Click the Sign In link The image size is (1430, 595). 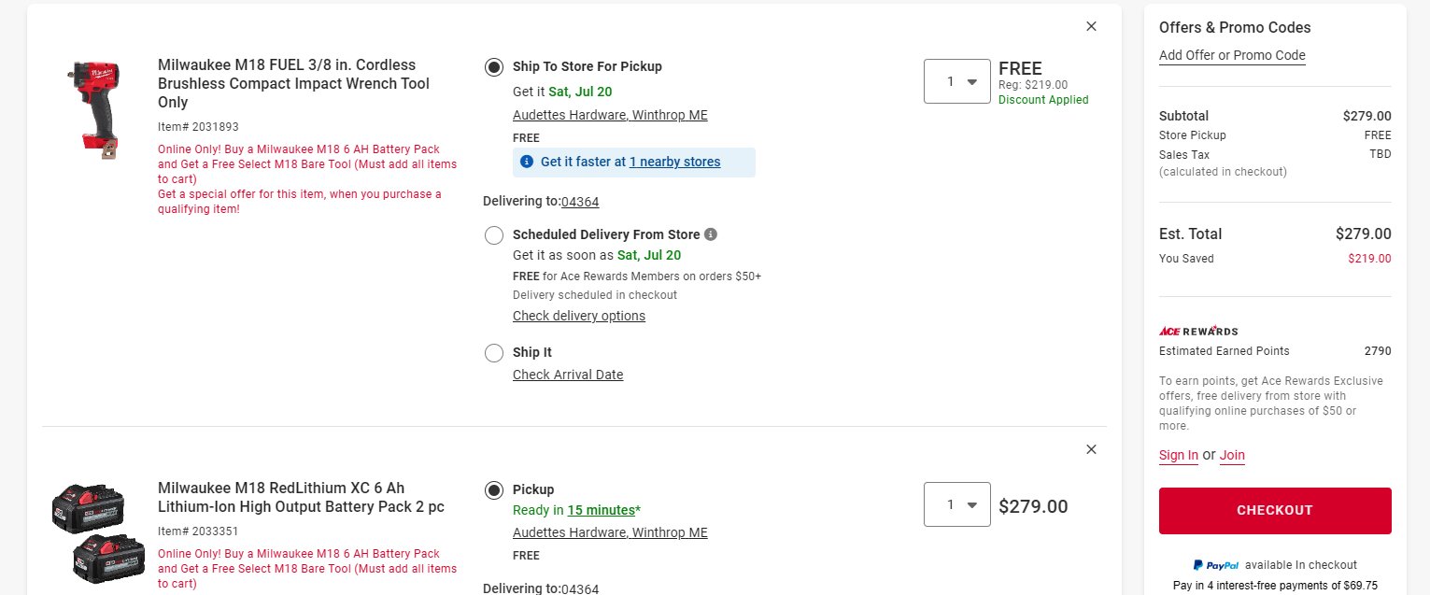(x=1179, y=455)
